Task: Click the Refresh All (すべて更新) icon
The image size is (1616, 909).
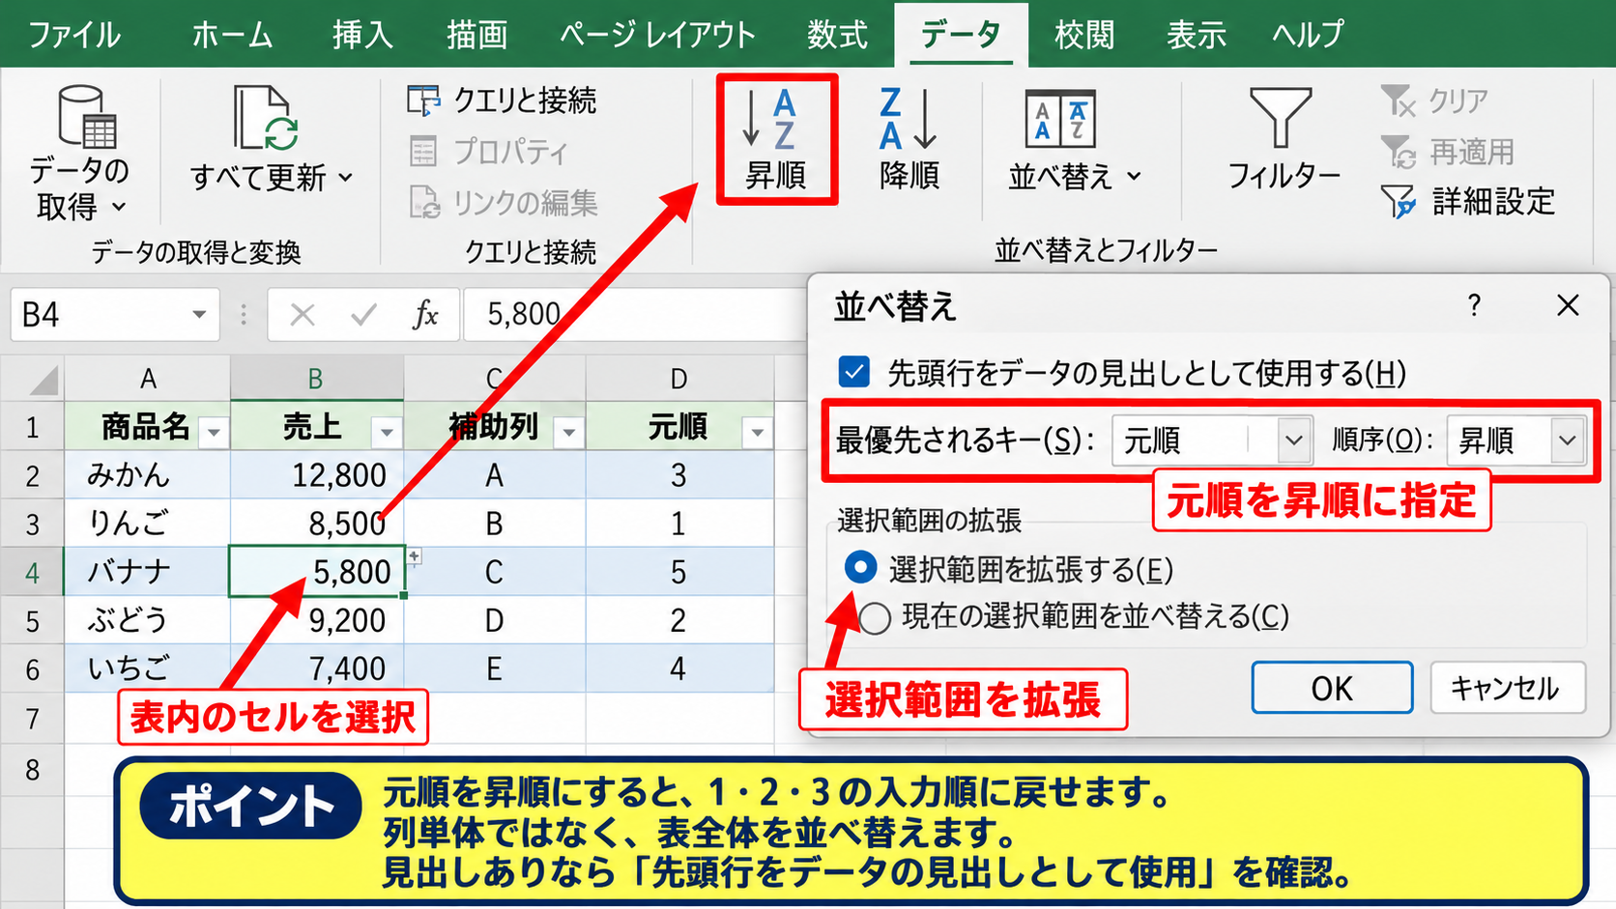Action: click(x=266, y=118)
